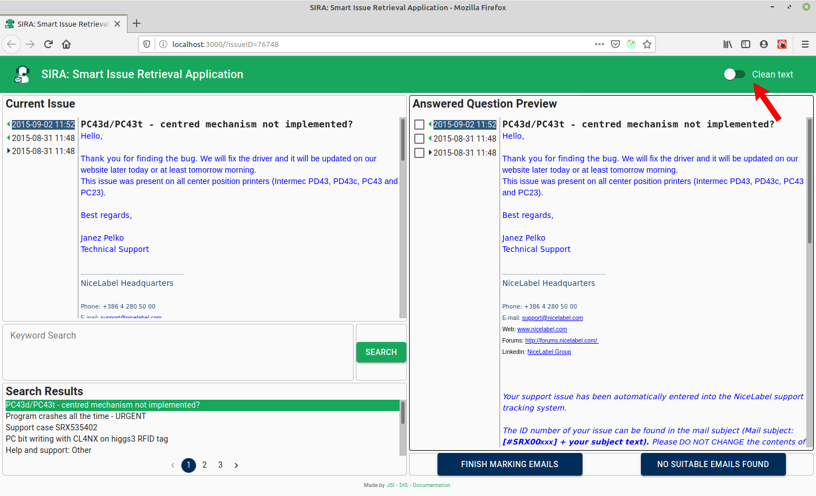Open the Firefox hamburger menu

point(805,44)
